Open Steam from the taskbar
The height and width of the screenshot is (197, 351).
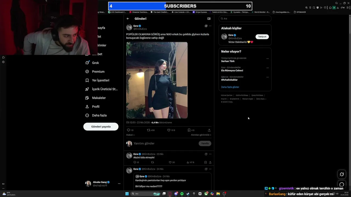point(188,194)
